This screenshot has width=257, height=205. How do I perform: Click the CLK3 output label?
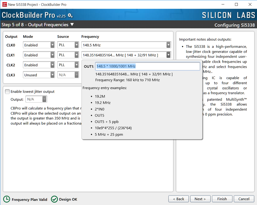coord(11,75)
